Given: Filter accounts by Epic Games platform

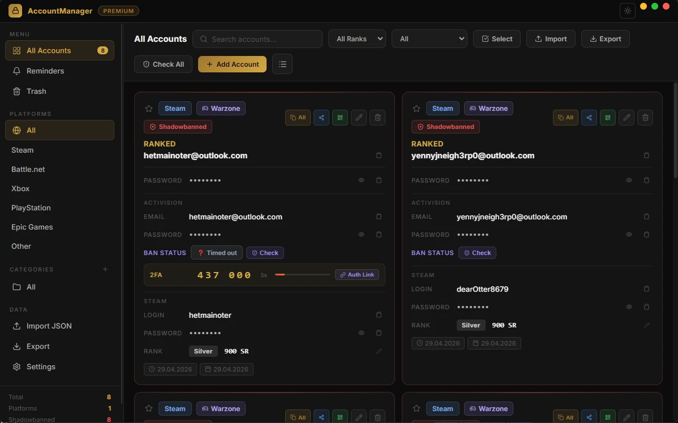Looking at the screenshot, I should pyautogui.click(x=59, y=227).
